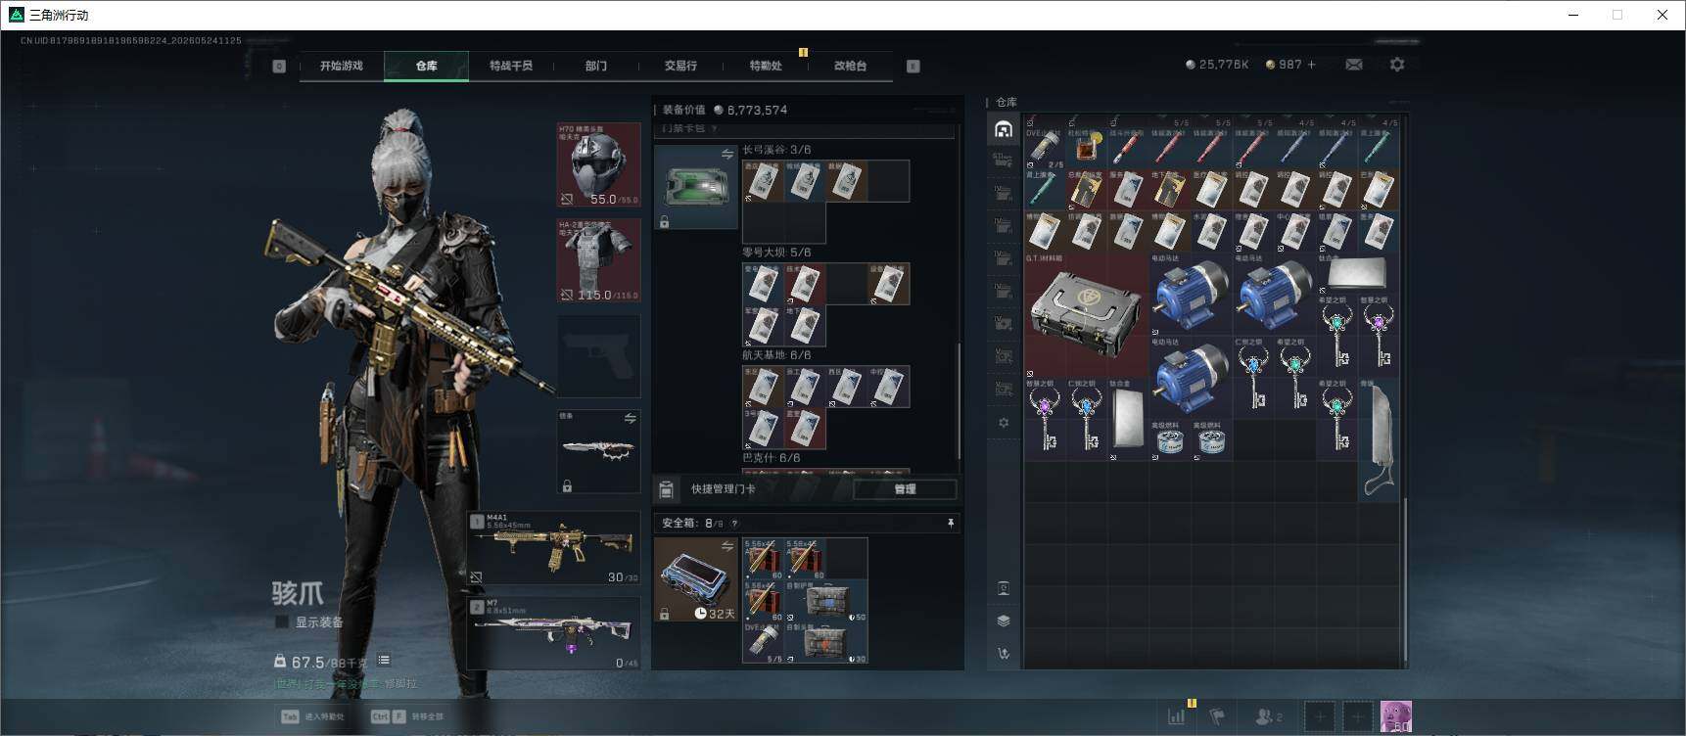Click the 装备价值 6,773,574 text
The width and height of the screenshot is (1686, 736).
[725, 110]
